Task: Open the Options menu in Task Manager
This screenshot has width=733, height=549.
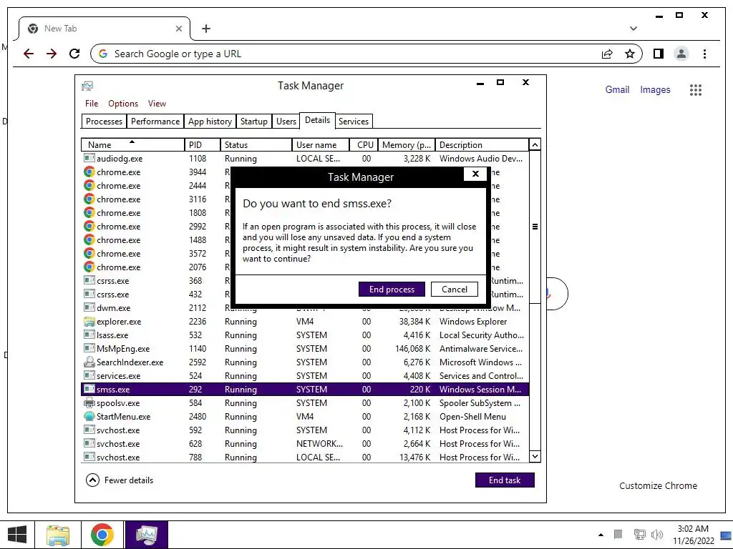Action: pyautogui.click(x=123, y=104)
